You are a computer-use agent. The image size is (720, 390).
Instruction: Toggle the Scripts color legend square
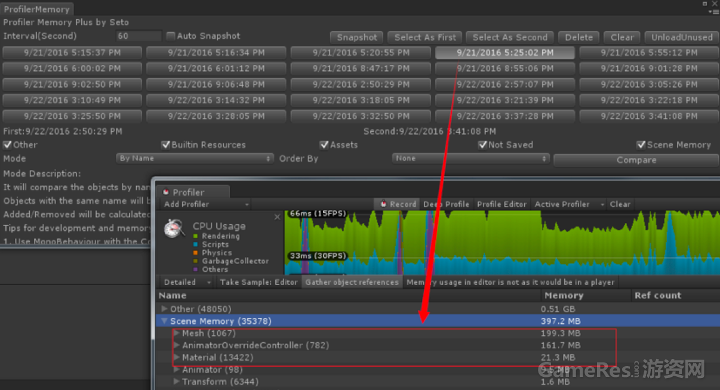pos(196,244)
